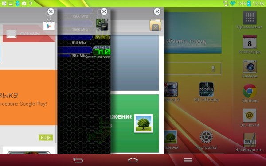This screenshot has height=166, width=266.
Task: Open the Приложения apps drawer icon
Action: 249,18
